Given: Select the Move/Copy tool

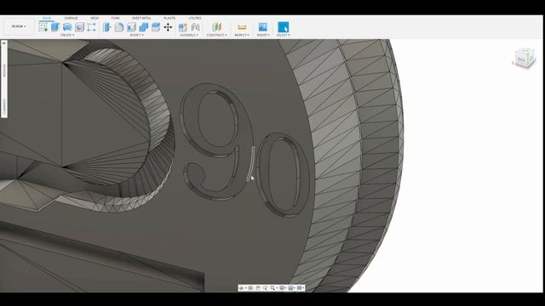Looking at the screenshot, I should click(x=168, y=27).
